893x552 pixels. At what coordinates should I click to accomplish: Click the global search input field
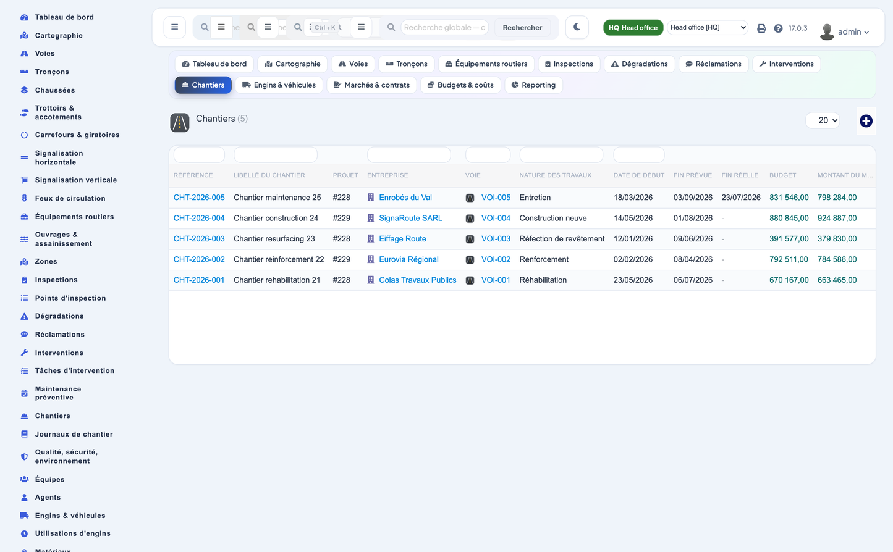[444, 27]
